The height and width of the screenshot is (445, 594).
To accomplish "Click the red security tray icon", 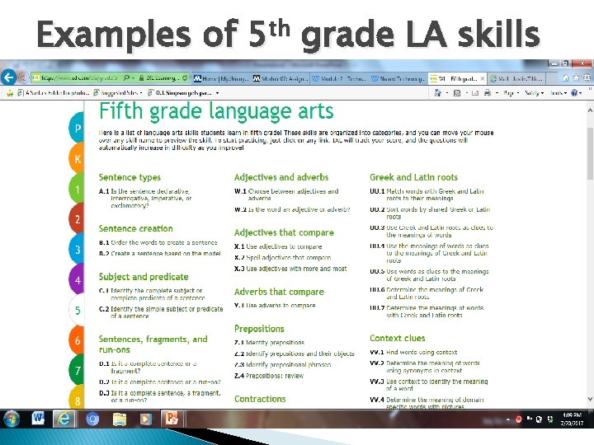I will pos(519,419).
